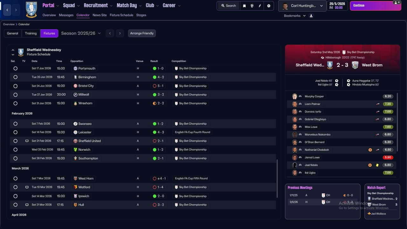407x229 pixels.
Task: Select the Millwall fixture radio button
Action: point(15,94)
